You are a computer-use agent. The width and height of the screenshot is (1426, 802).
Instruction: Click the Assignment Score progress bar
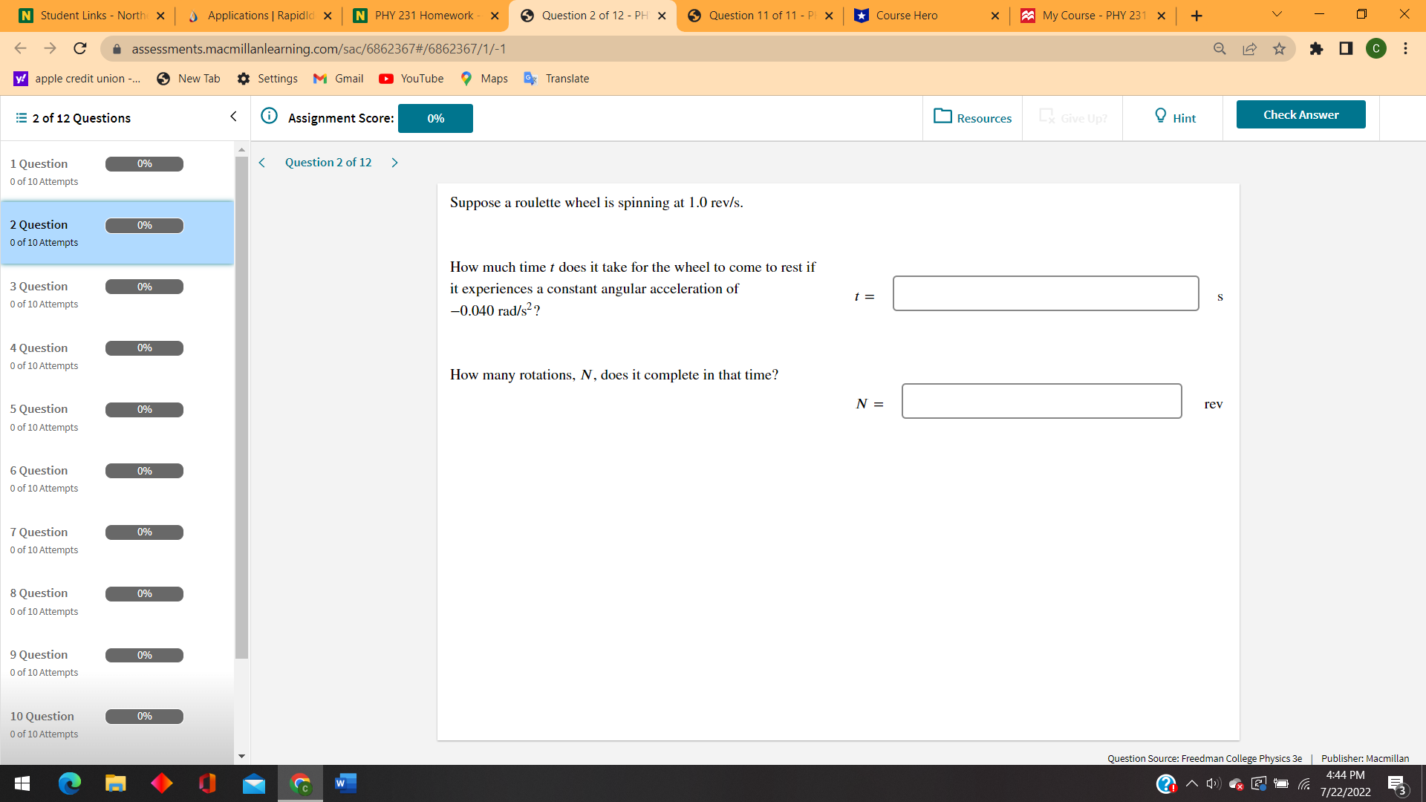click(x=435, y=118)
